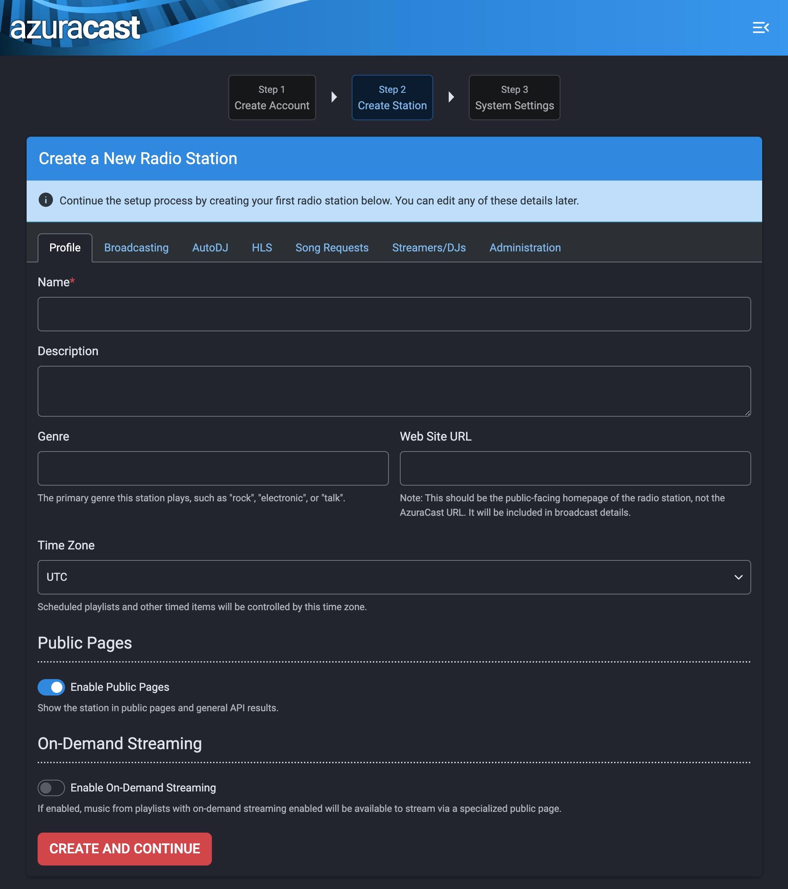Focus the Genre input field
This screenshot has height=889, width=788.
pyautogui.click(x=213, y=468)
